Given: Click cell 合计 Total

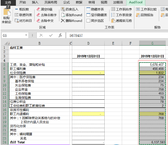Looking at the screenshot, I should pos(39,142).
